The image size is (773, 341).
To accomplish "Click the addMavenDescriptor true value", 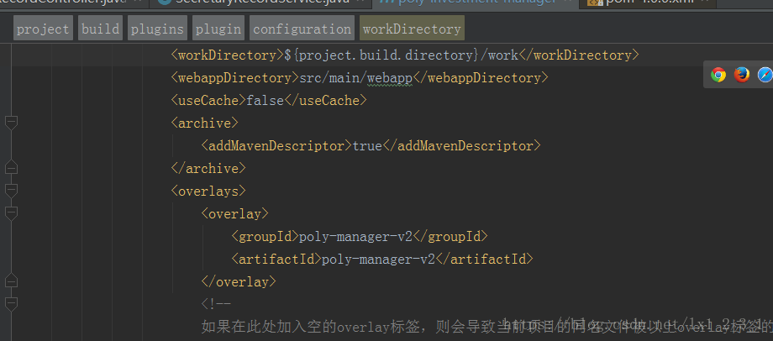I will (367, 146).
